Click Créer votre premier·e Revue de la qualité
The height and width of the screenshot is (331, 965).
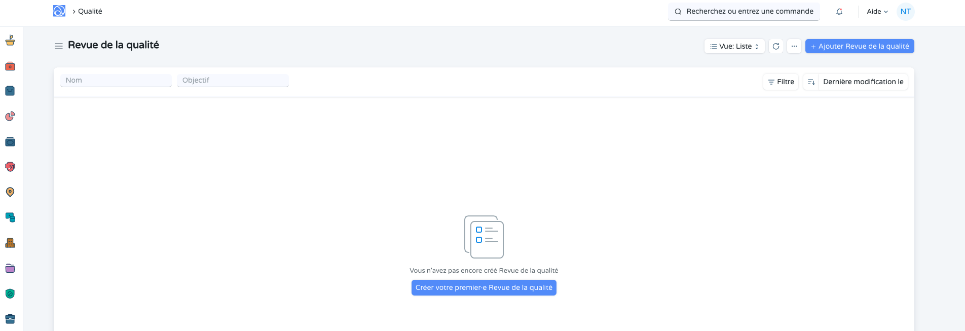(484, 287)
